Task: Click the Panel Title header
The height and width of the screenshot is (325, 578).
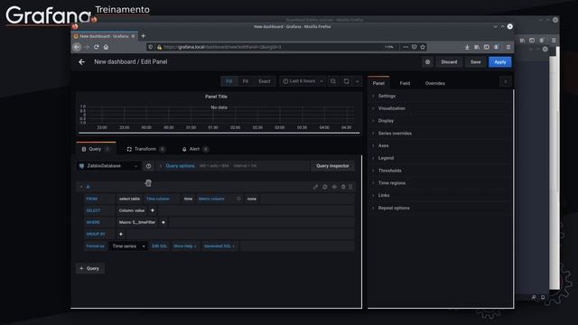Action: [216, 97]
